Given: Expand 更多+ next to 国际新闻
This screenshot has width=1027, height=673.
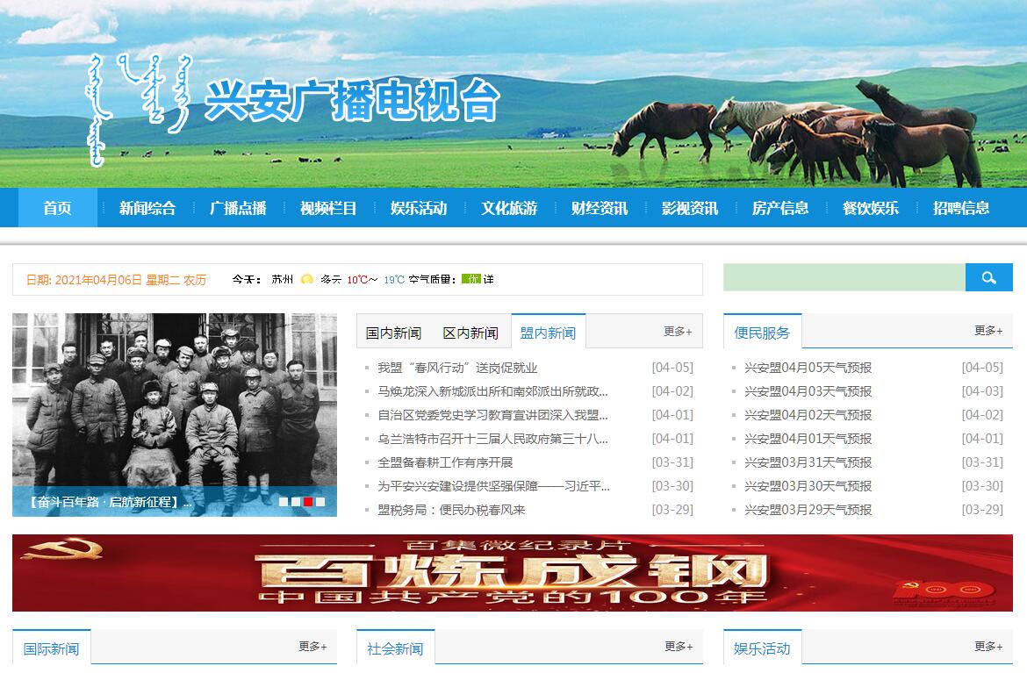Looking at the screenshot, I should tap(312, 647).
